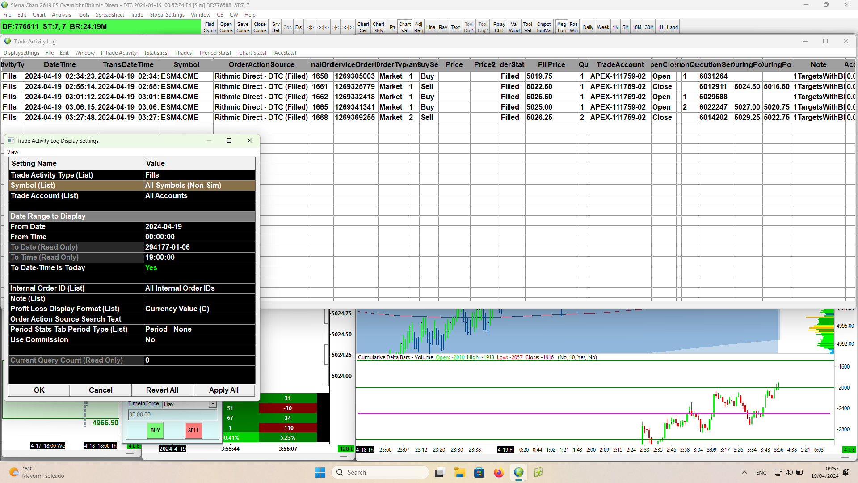Switch to the [Period Stats] tab
The width and height of the screenshot is (858, 483).
tap(215, 53)
